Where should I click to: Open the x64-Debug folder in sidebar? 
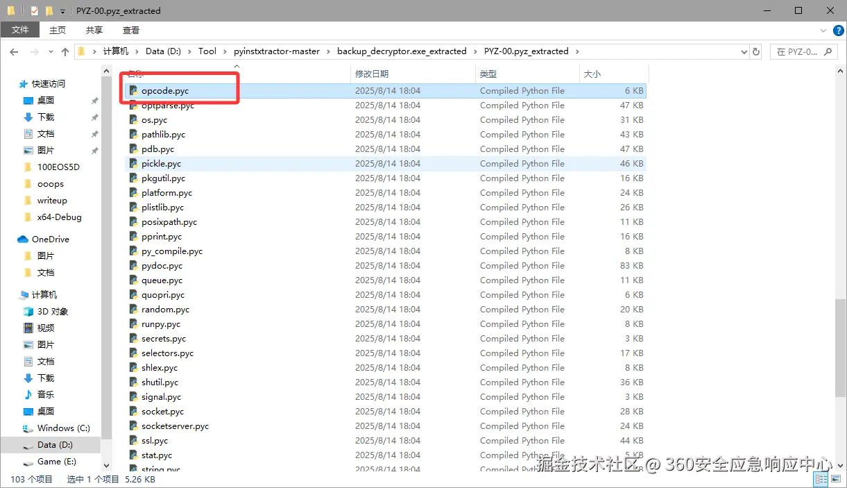coord(59,217)
